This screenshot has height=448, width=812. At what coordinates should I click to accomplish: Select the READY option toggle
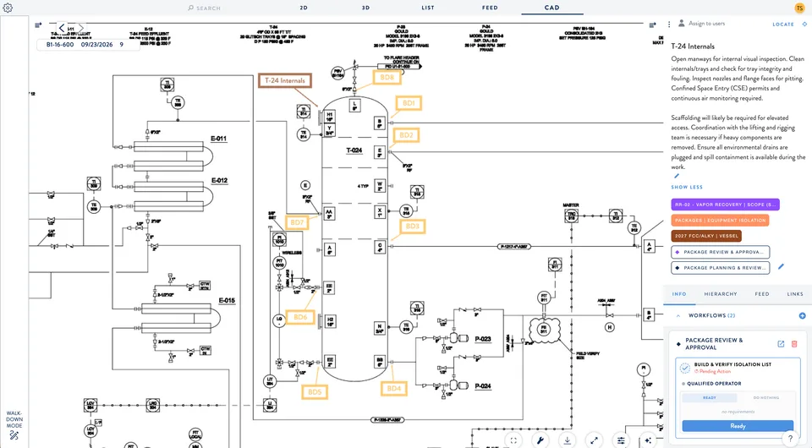(710, 398)
